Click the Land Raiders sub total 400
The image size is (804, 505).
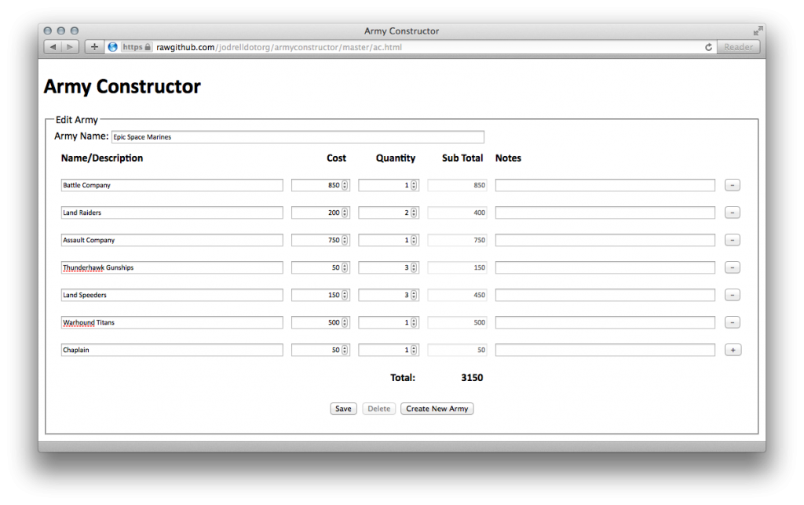(457, 213)
